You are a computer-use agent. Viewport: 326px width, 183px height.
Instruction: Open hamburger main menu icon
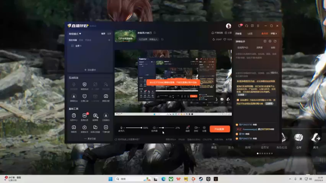[258, 26]
